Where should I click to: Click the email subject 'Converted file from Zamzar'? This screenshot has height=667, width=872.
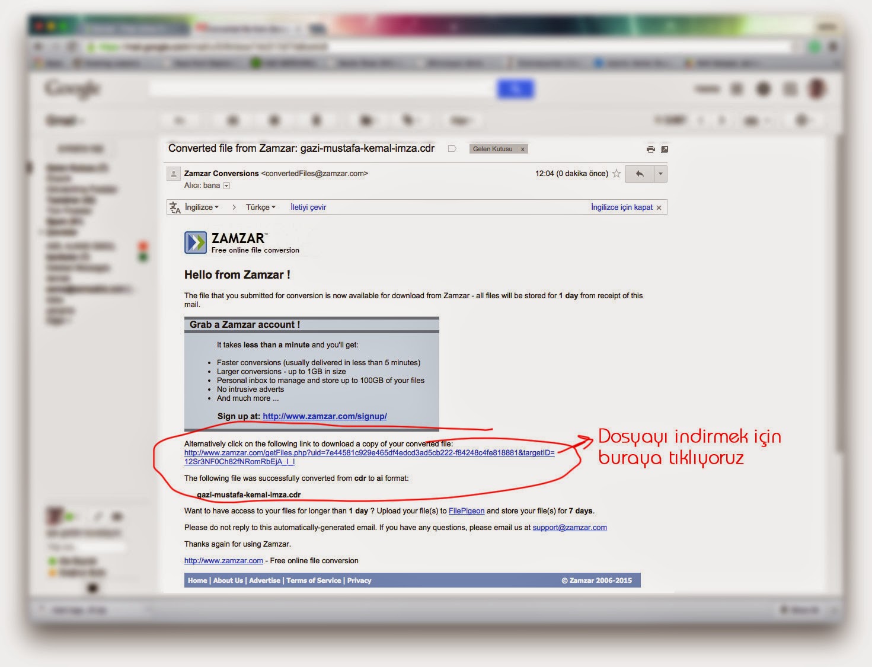(x=301, y=148)
